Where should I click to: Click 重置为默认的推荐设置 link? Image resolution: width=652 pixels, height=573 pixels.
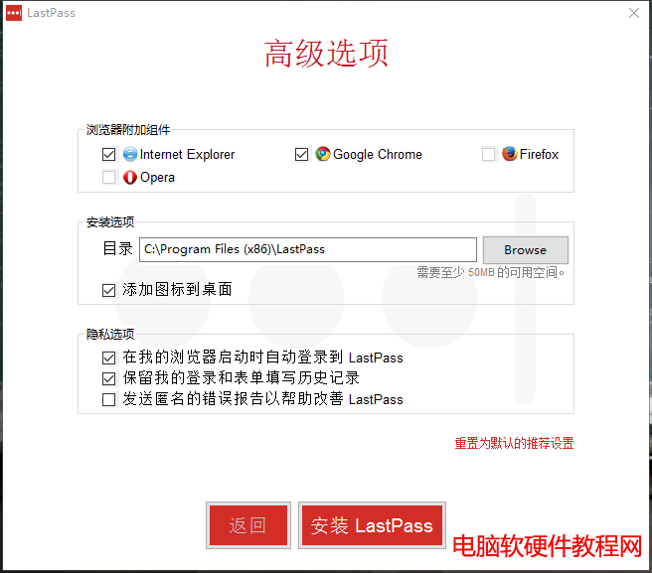tap(514, 443)
